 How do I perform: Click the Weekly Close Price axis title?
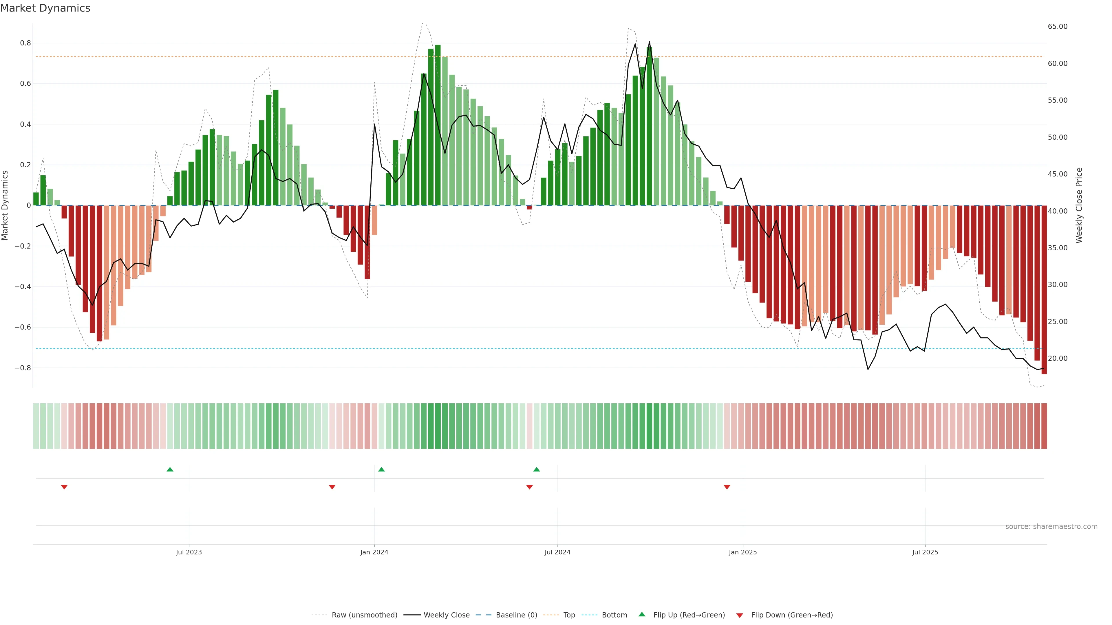pyautogui.click(x=1079, y=205)
